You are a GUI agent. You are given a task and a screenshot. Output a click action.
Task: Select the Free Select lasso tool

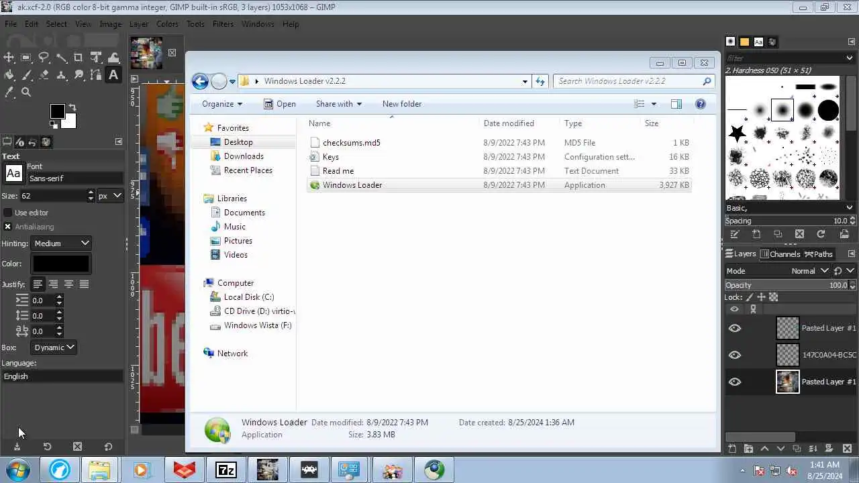44,58
